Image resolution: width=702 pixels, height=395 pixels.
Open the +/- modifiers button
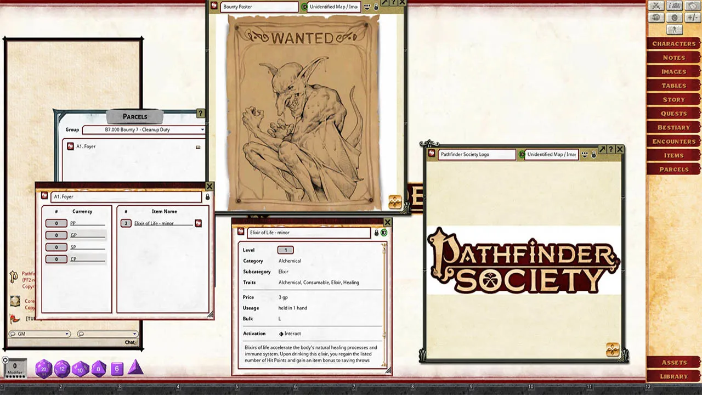point(692,18)
